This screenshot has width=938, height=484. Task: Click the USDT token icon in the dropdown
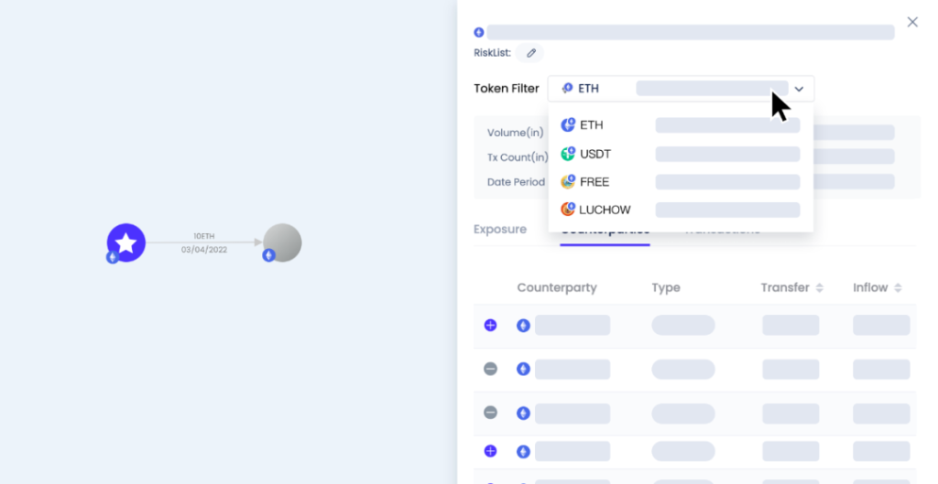click(568, 154)
